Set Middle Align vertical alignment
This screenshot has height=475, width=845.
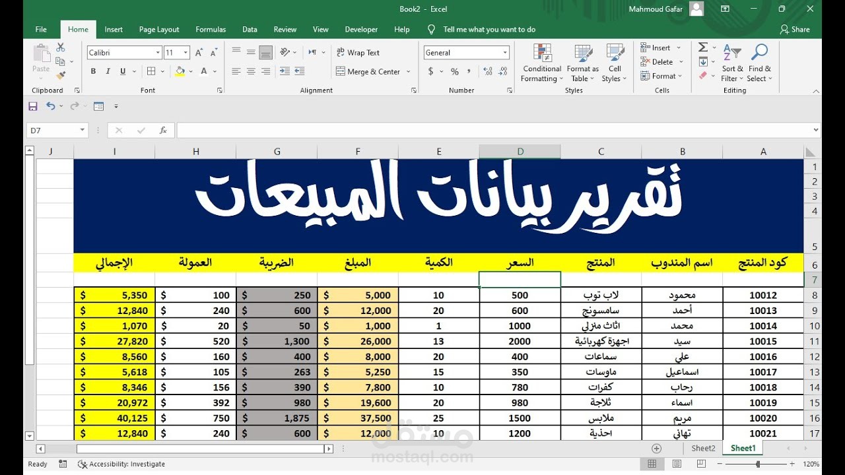pos(251,52)
